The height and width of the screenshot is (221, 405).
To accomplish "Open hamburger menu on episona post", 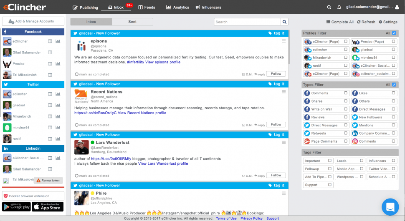I will [284, 41].
